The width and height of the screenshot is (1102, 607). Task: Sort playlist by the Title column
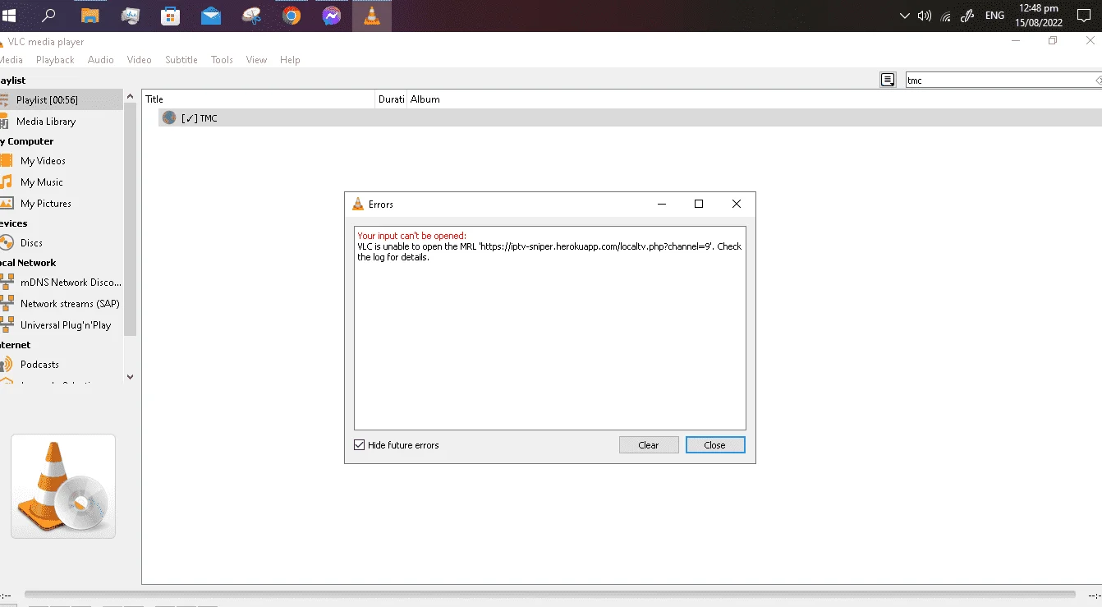click(259, 99)
